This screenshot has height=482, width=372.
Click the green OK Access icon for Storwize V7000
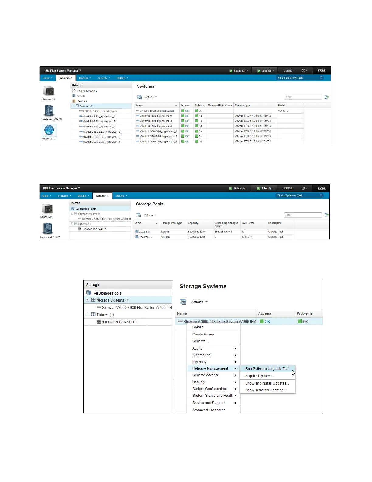click(262, 321)
